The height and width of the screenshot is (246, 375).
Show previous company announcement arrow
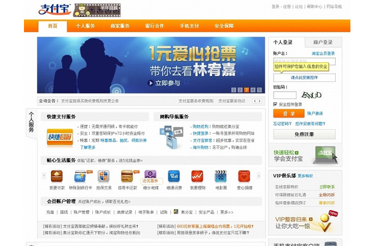[255, 101]
